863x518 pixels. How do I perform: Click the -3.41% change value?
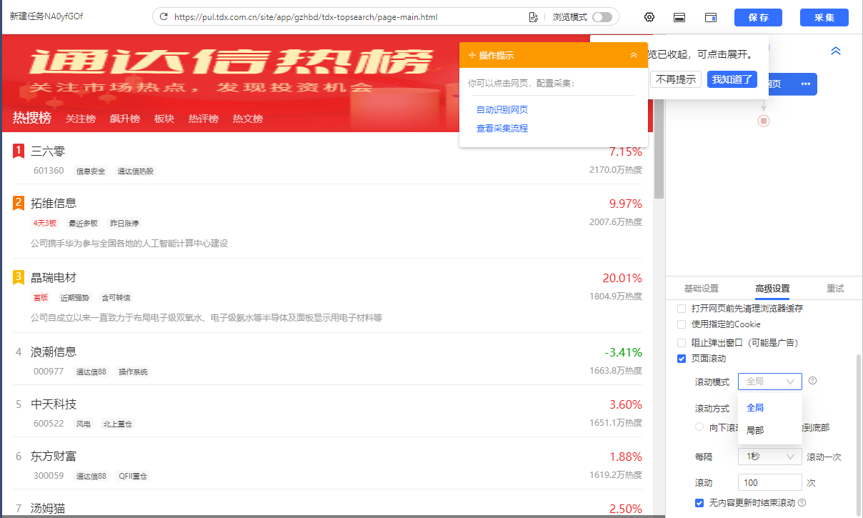623,352
